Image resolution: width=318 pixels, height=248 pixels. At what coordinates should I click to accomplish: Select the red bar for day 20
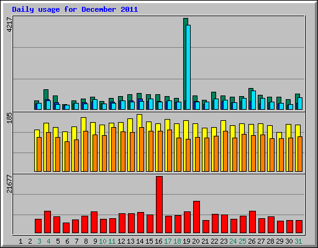pos(196,217)
